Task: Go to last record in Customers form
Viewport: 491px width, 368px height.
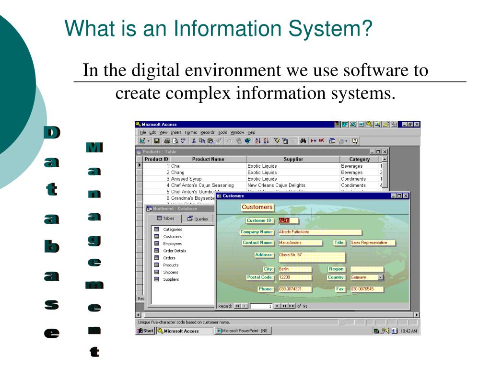Action: click(284, 306)
